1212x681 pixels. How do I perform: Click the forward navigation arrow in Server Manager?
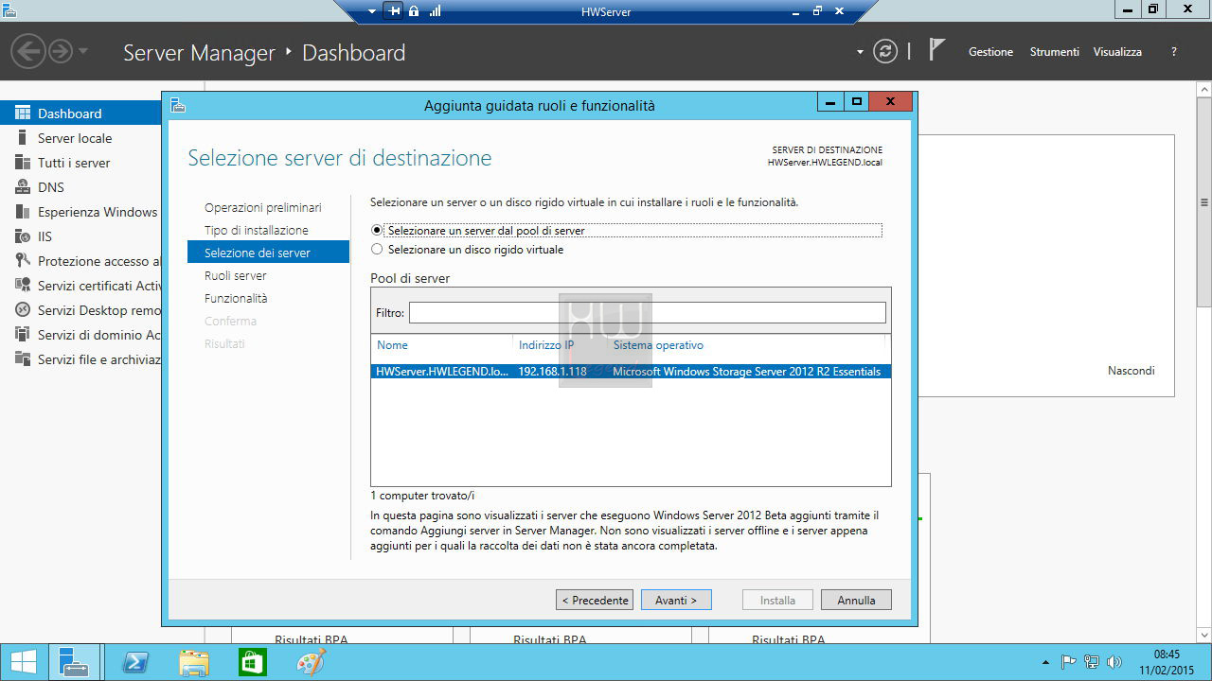point(60,51)
